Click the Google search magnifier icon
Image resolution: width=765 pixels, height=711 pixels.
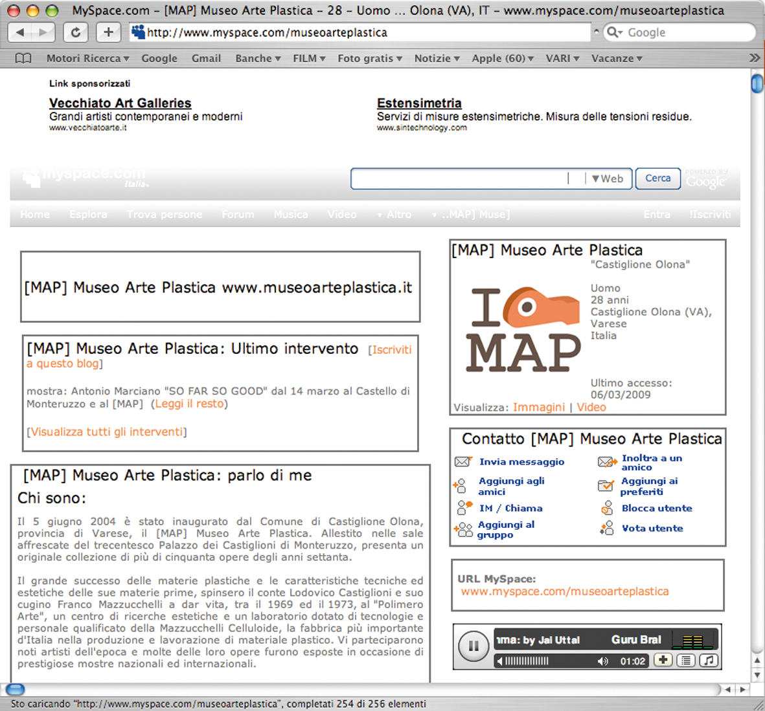coord(614,32)
